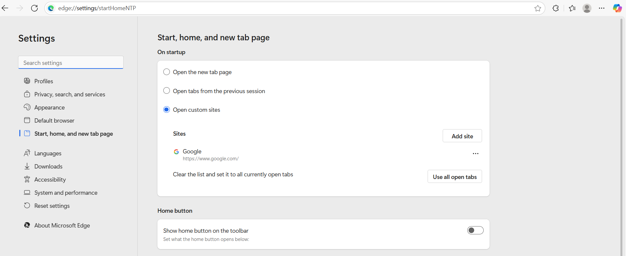
Task: Toggle Show home button on toolbar
Action: [475, 230]
